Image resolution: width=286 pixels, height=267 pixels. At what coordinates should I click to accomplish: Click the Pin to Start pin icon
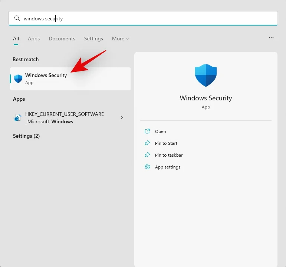pos(147,143)
